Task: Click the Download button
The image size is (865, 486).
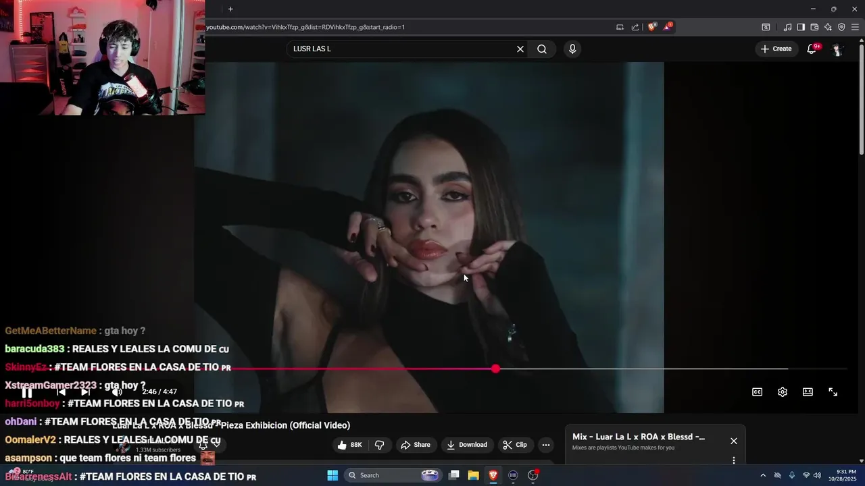Action: point(467,445)
